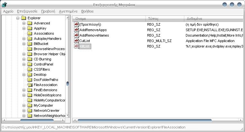245x132 pixels.
Task: Expand the Desktop key
Action: (24, 75)
